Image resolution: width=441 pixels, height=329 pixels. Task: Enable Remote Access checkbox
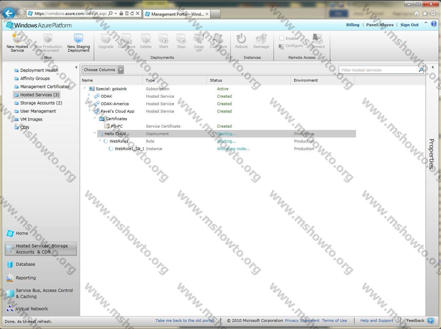(x=282, y=38)
